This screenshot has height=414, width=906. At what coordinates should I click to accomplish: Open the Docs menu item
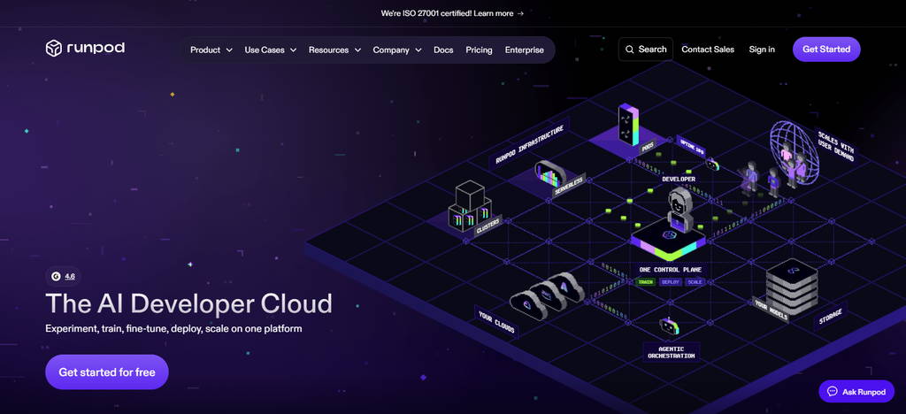point(443,50)
